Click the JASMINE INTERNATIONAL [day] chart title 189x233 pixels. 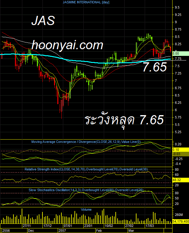tap(86, 2)
